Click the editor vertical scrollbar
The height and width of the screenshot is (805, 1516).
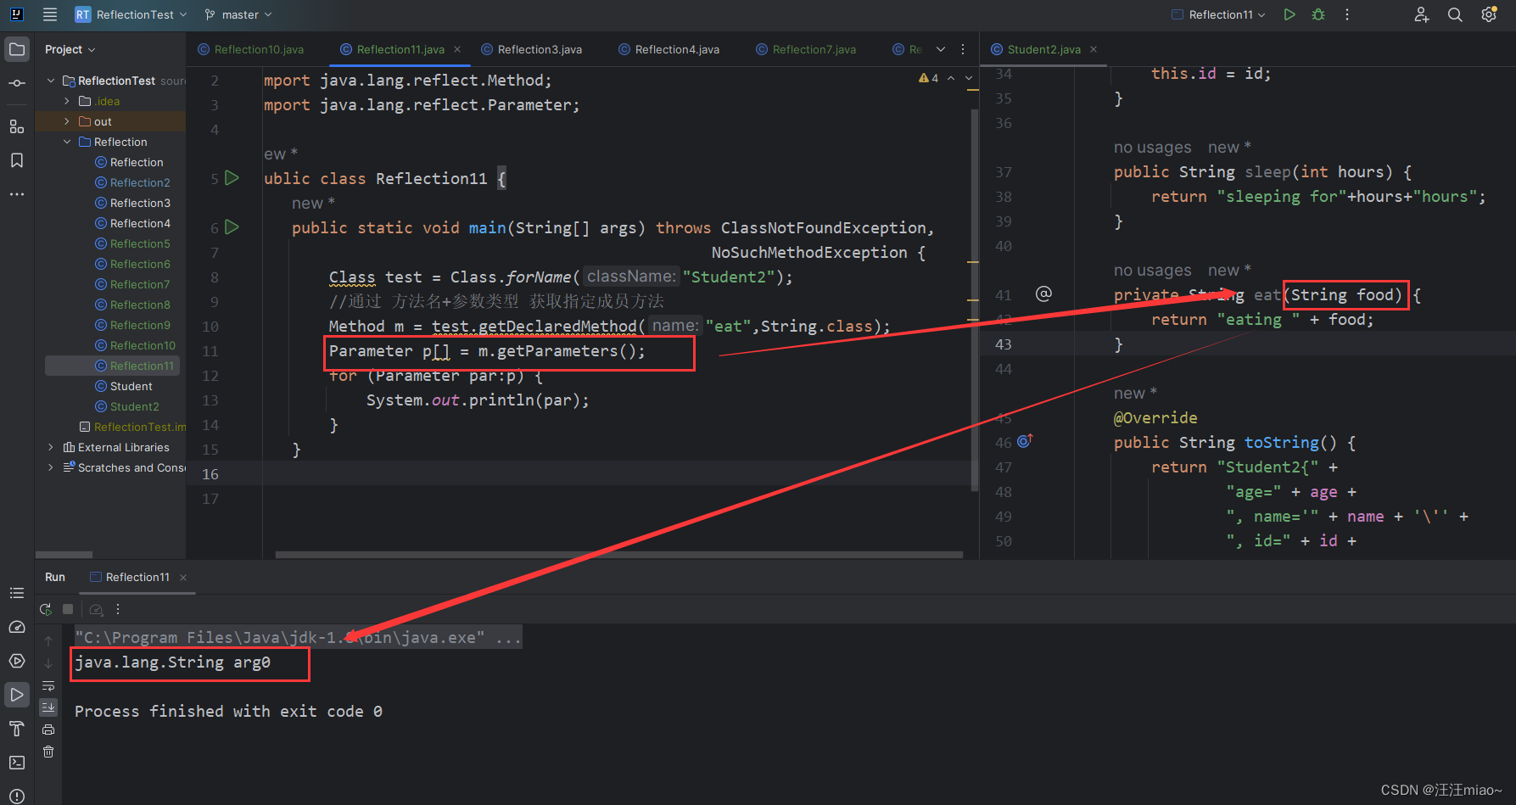tap(975, 299)
